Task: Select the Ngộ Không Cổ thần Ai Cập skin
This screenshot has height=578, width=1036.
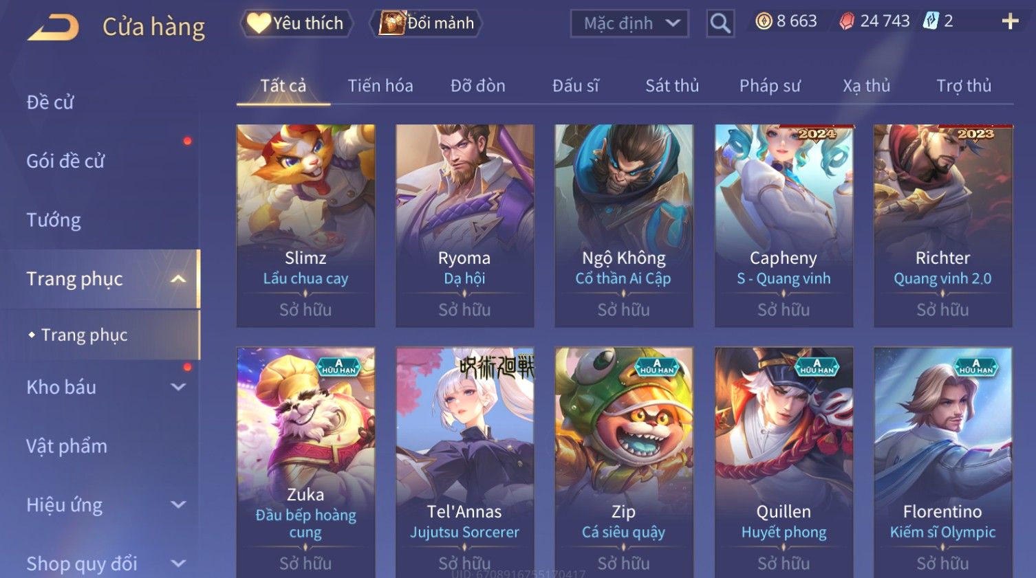Action: coord(624,225)
